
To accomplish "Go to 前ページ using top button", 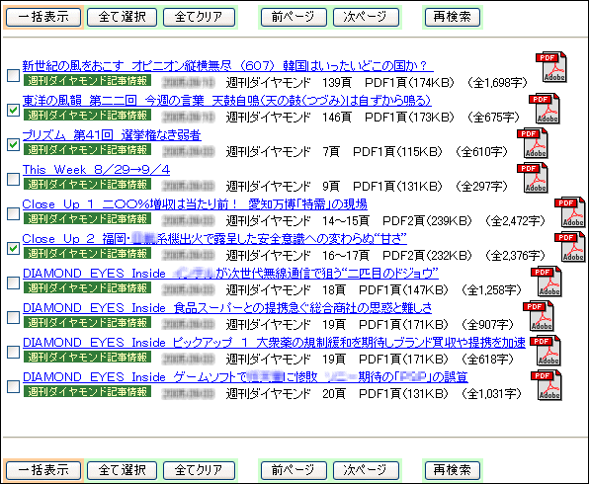I will [x=294, y=17].
